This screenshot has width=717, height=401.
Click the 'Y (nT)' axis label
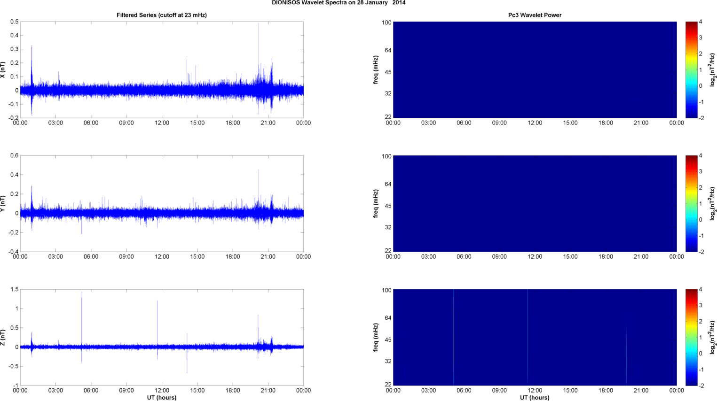3,204
